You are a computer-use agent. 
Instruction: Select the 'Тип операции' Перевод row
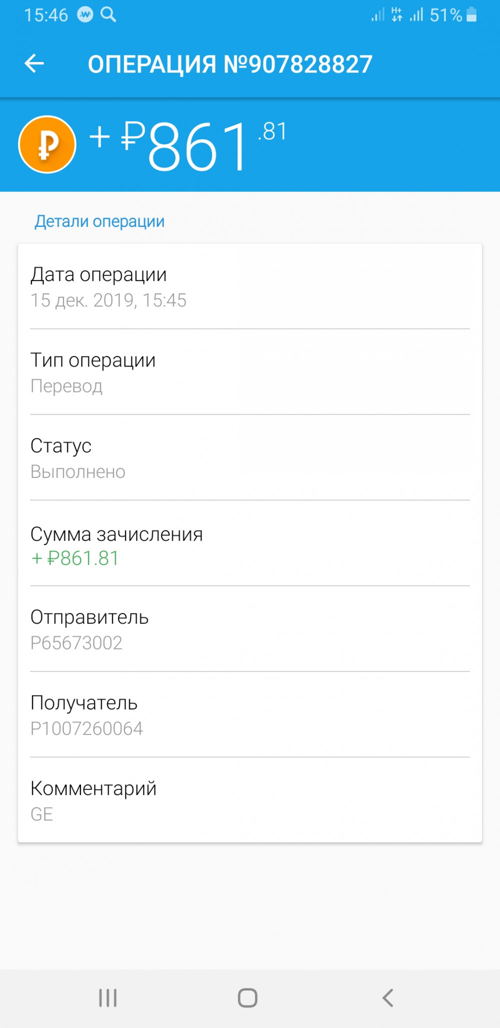pyautogui.click(x=249, y=372)
